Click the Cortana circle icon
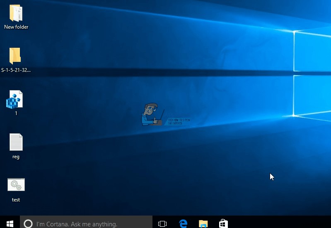The height and width of the screenshot is (228, 331). (28, 224)
